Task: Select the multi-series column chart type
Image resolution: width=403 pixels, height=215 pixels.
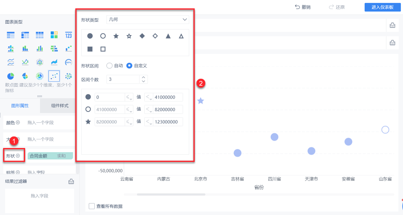Action: (x=40, y=48)
